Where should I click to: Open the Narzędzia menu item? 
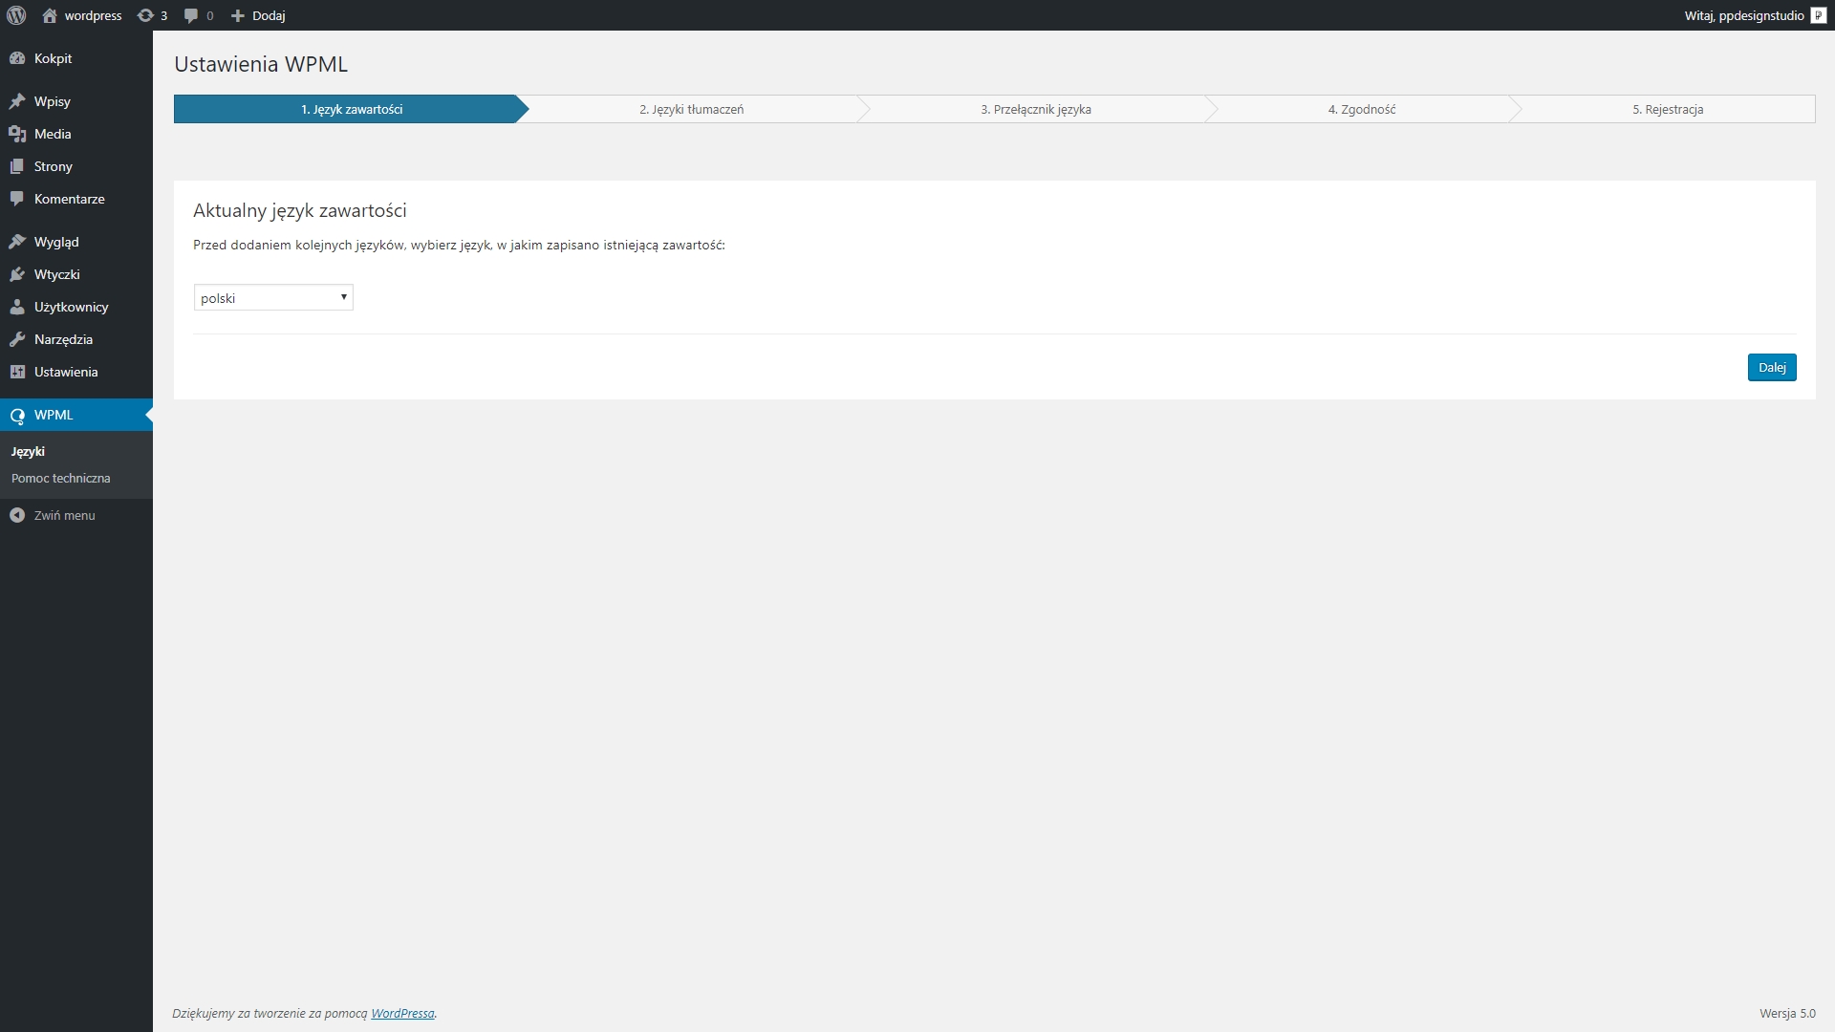pyautogui.click(x=76, y=339)
